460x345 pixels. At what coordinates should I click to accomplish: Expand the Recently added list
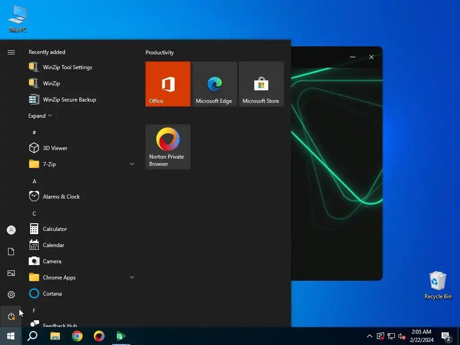click(40, 115)
